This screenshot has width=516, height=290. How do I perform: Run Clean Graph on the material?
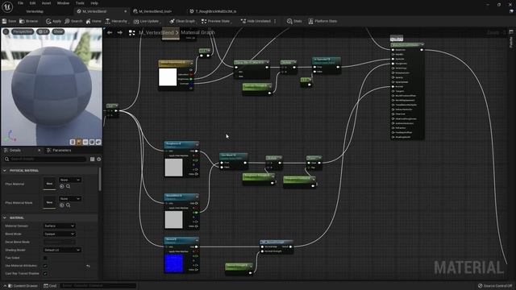coord(182,21)
